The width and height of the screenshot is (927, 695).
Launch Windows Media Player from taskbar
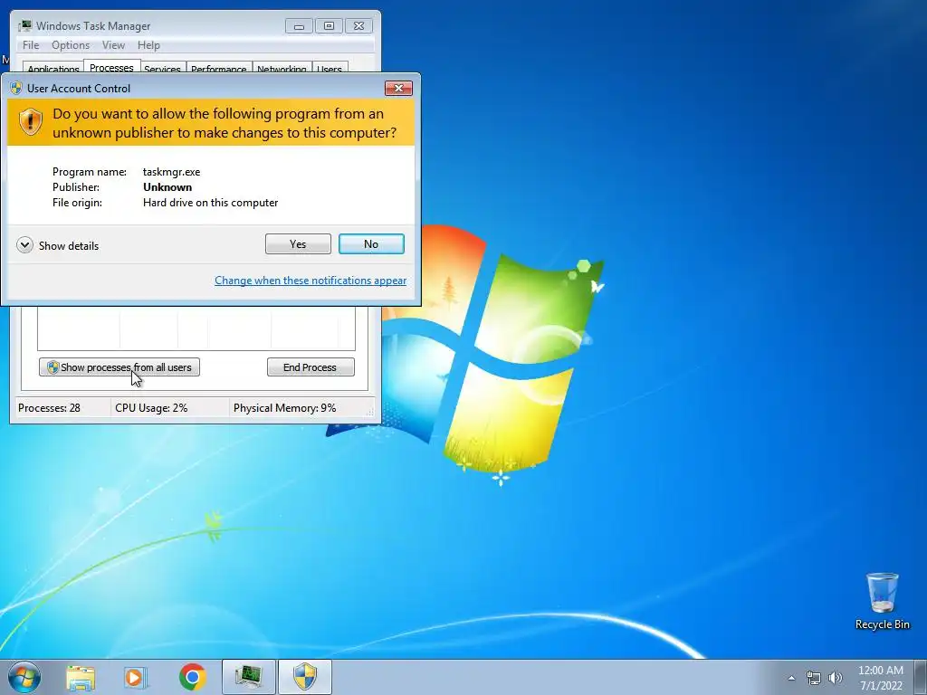click(136, 678)
